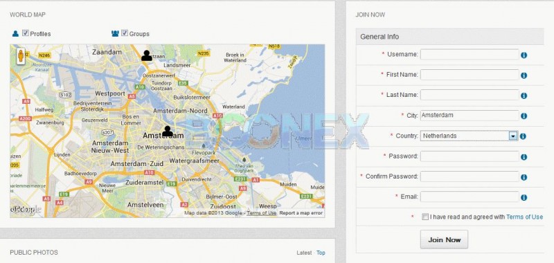Viewport: 554px width, 263px height.
Task: Open the Terms of Use link in form
Action: tap(524, 217)
